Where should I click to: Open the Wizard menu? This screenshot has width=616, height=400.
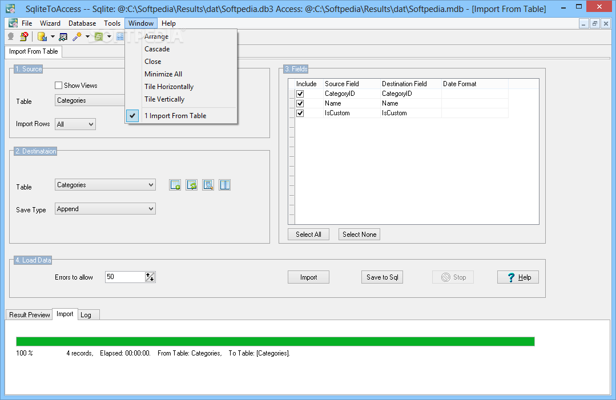(50, 23)
